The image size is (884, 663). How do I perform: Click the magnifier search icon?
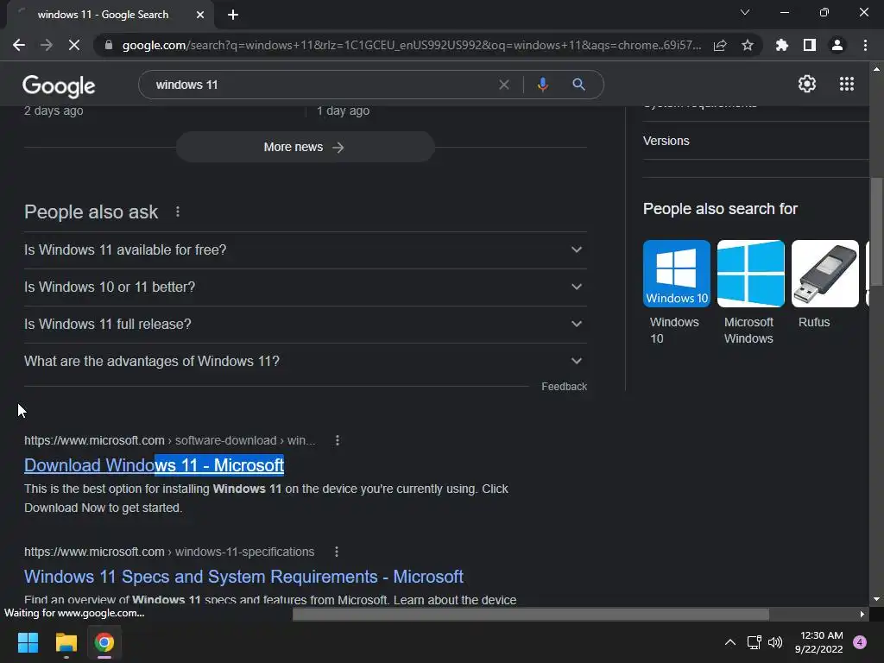coord(578,85)
